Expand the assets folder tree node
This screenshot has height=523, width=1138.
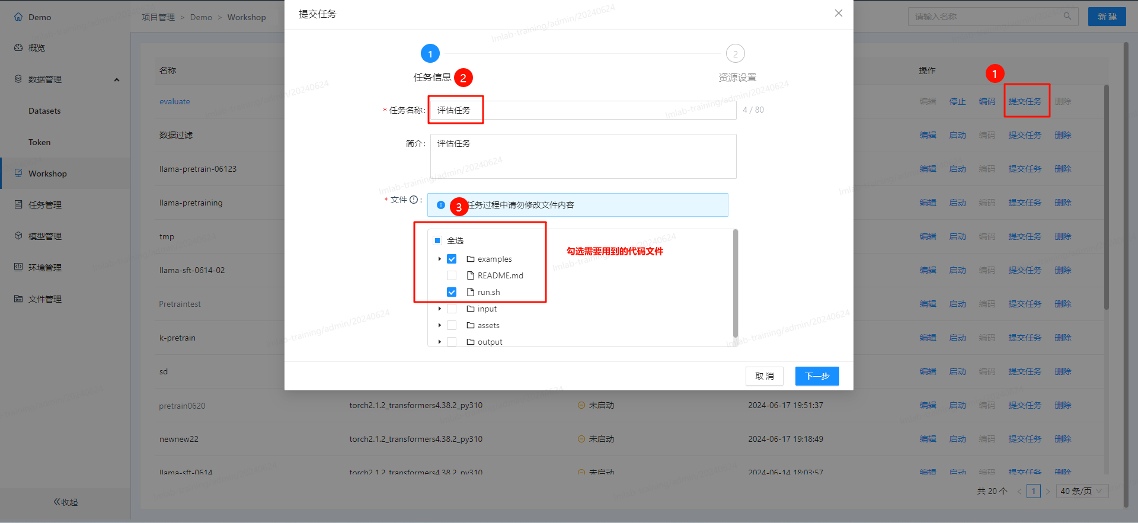[439, 326]
